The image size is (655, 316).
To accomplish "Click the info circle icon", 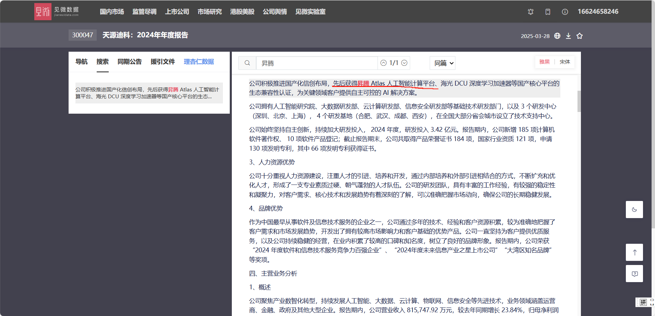I will (565, 12).
